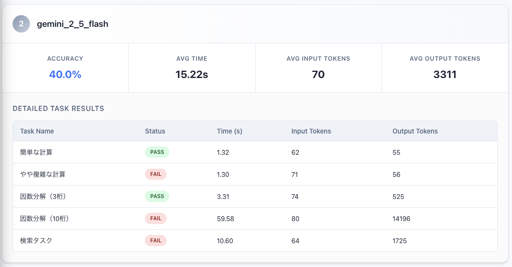Select the 因数分解（10桁） task name
The image size is (512, 267).
pyautogui.click(x=44, y=219)
